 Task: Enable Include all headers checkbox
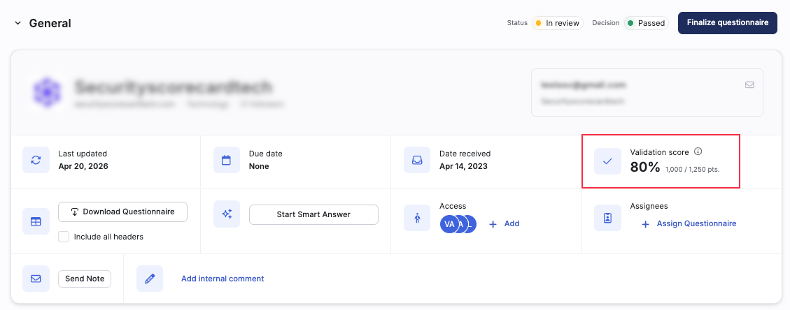point(64,237)
